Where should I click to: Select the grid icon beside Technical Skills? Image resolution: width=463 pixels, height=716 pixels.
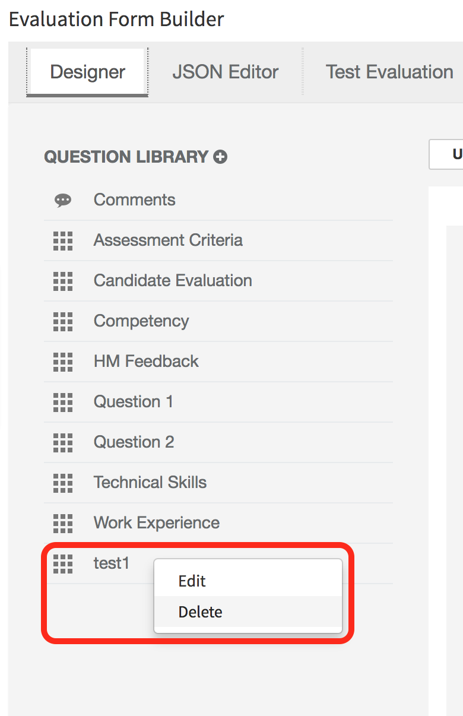tap(62, 483)
